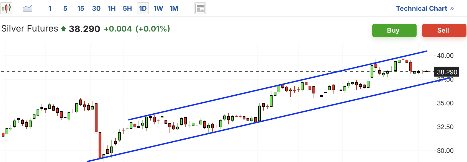This screenshot has height=162, width=467.
Task: Select the 1M interval
Action: coord(174,9)
